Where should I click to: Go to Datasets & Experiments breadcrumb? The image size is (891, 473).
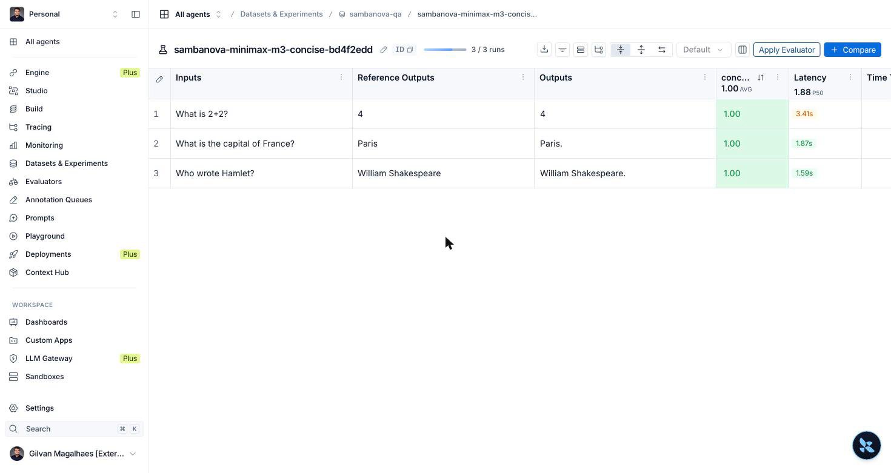pos(281,14)
